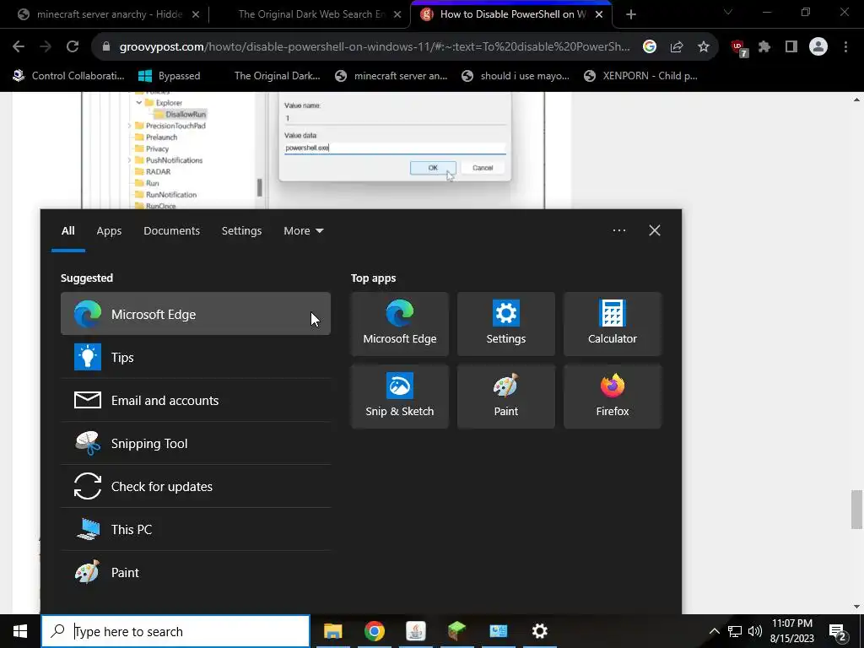Reload the groovypost page
Screen dimensions: 864x648
(73, 47)
